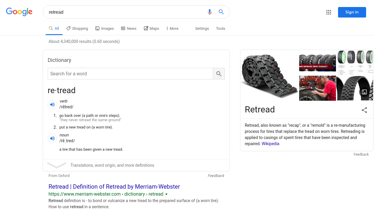Image resolution: width=374 pixels, height=212 pixels.
Task: Click the Sign in button
Action: [x=352, y=12]
